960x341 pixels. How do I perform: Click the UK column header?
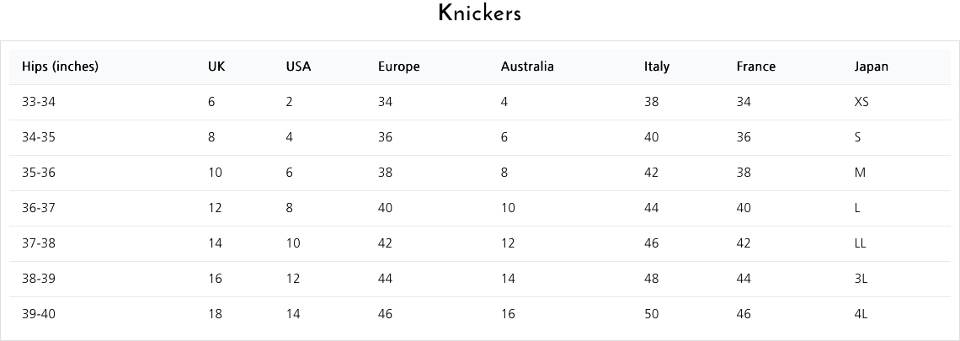[216, 67]
